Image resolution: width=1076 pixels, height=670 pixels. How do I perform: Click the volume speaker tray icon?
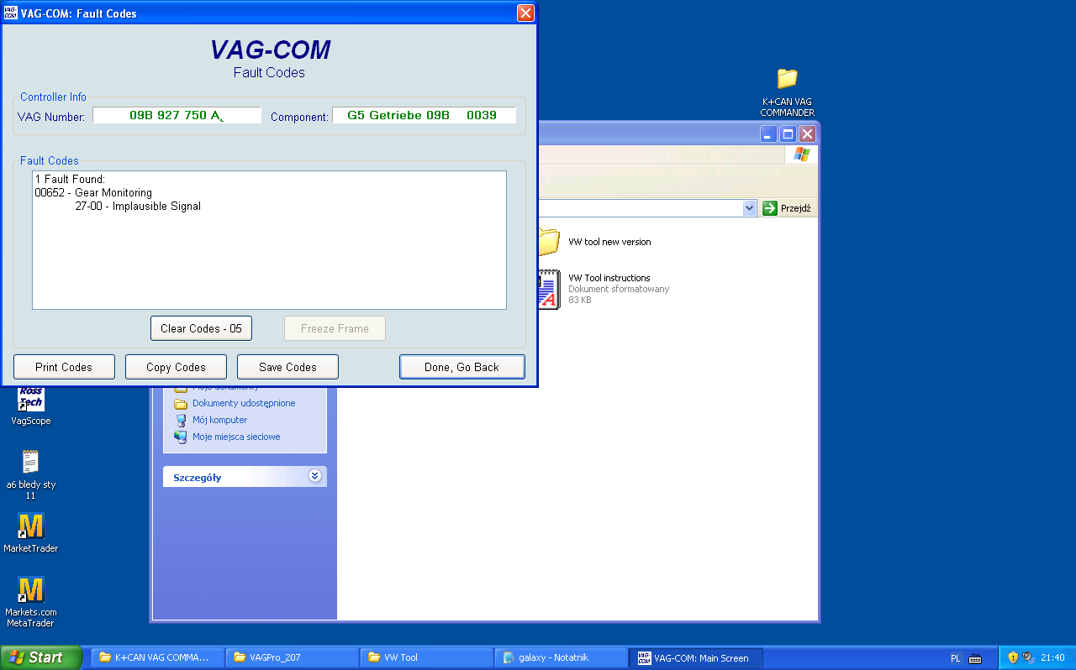point(1028,658)
